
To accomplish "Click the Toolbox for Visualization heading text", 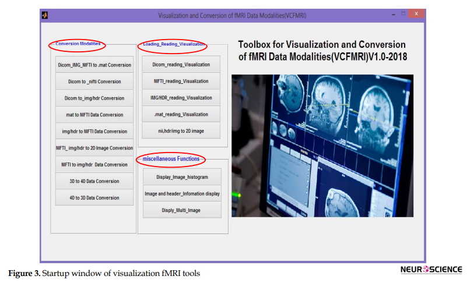I will (x=322, y=51).
